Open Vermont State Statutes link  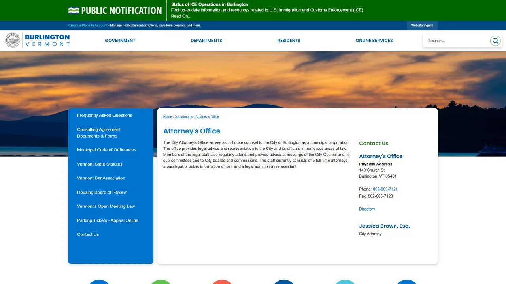point(100,164)
